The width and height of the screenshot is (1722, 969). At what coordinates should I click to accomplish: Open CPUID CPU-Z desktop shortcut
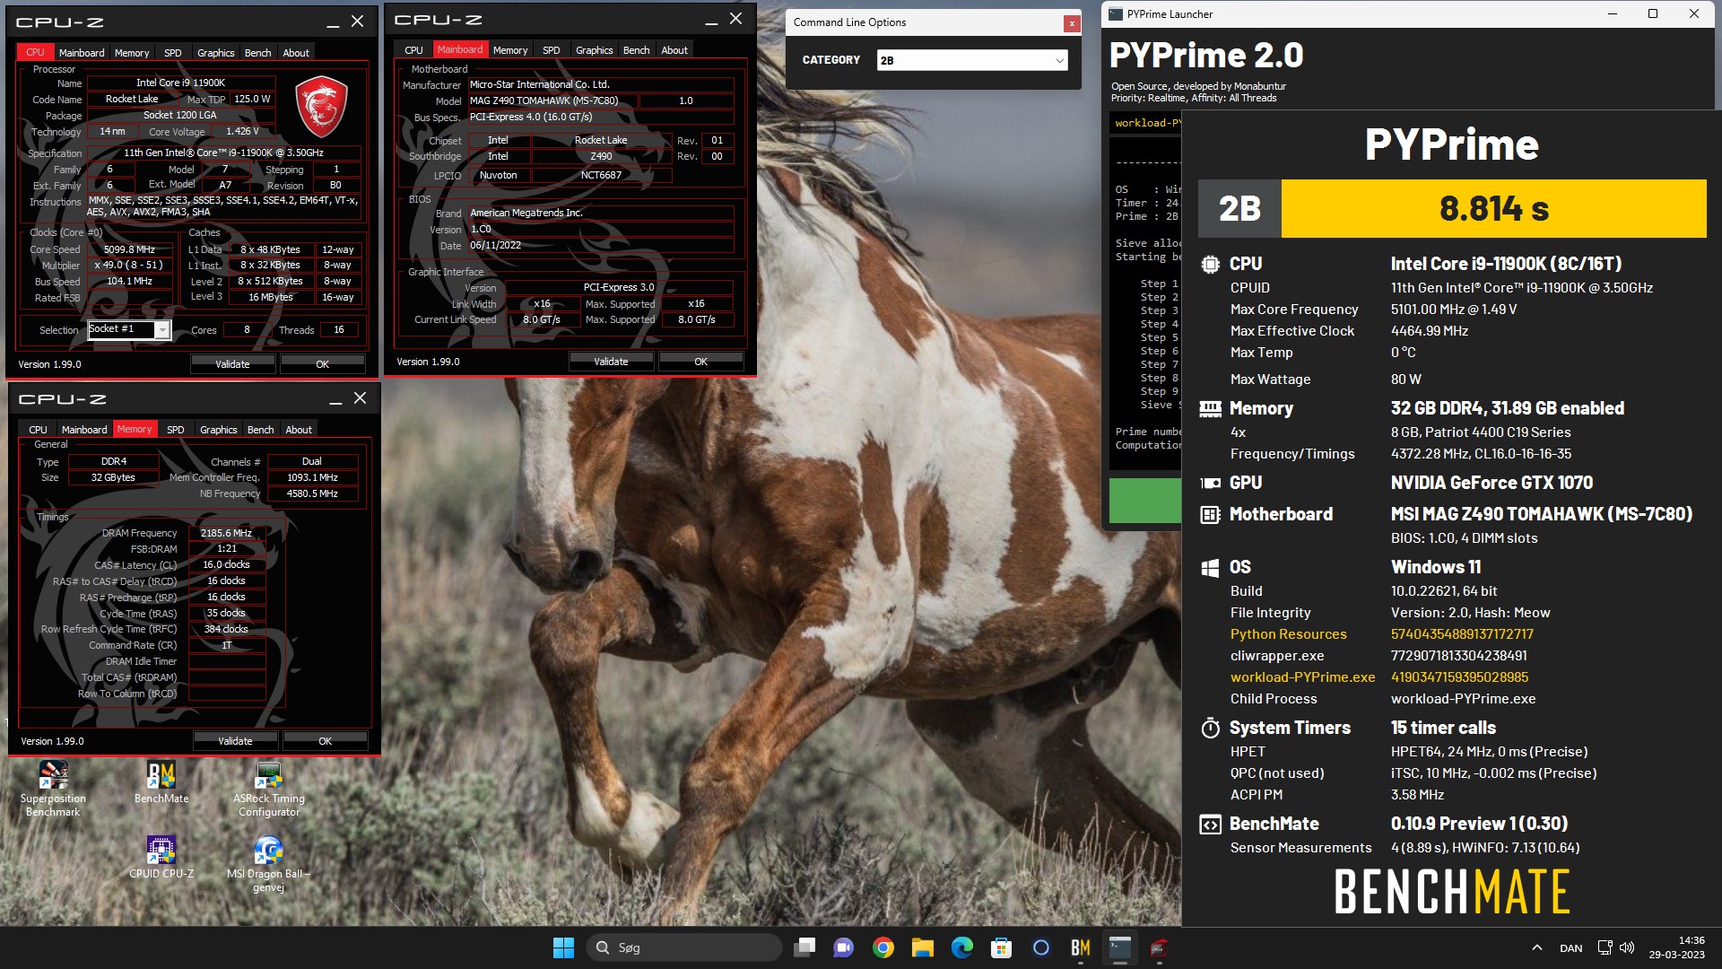(161, 858)
